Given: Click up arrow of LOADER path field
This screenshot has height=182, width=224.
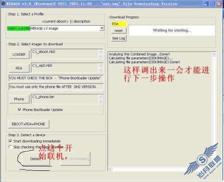Looking at the screenshot, I should pyautogui.click(x=101, y=52).
